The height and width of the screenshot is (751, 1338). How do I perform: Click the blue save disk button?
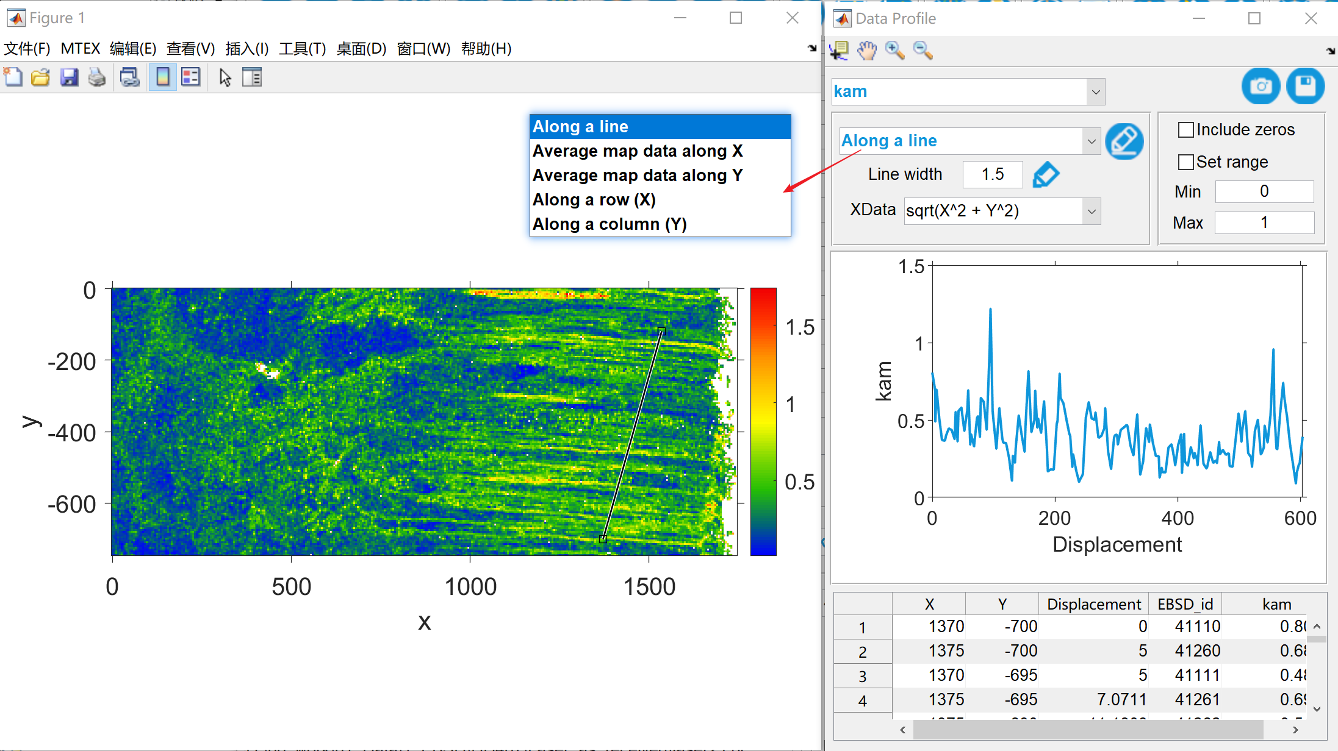[x=1305, y=87]
